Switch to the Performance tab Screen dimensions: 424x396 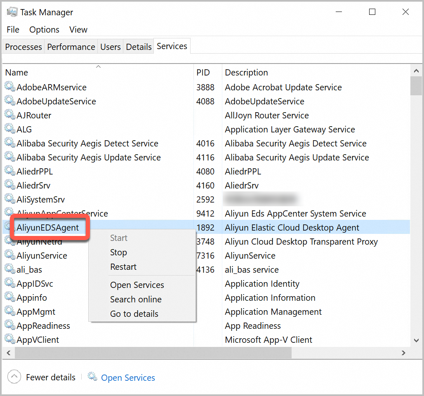tap(71, 47)
